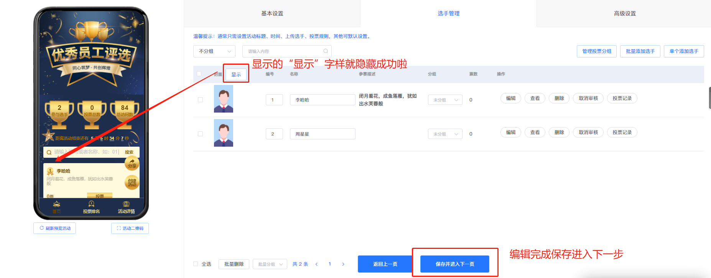Check the checkbox for contestant 李哈哈
This screenshot has width=711, height=278.
click(200, 100)
